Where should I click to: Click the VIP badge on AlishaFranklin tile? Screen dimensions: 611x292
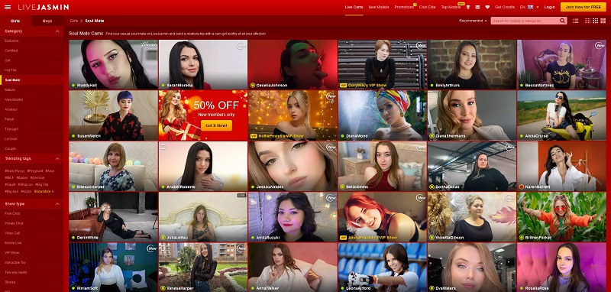(x=343, y=238)
